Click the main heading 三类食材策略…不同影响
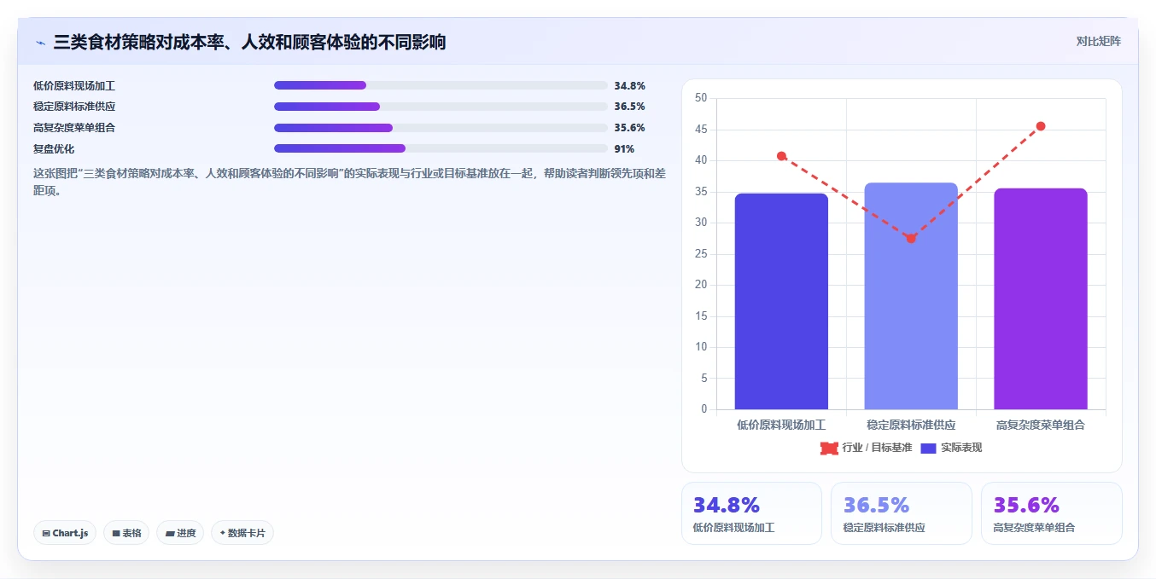 [x=249, y=42]
